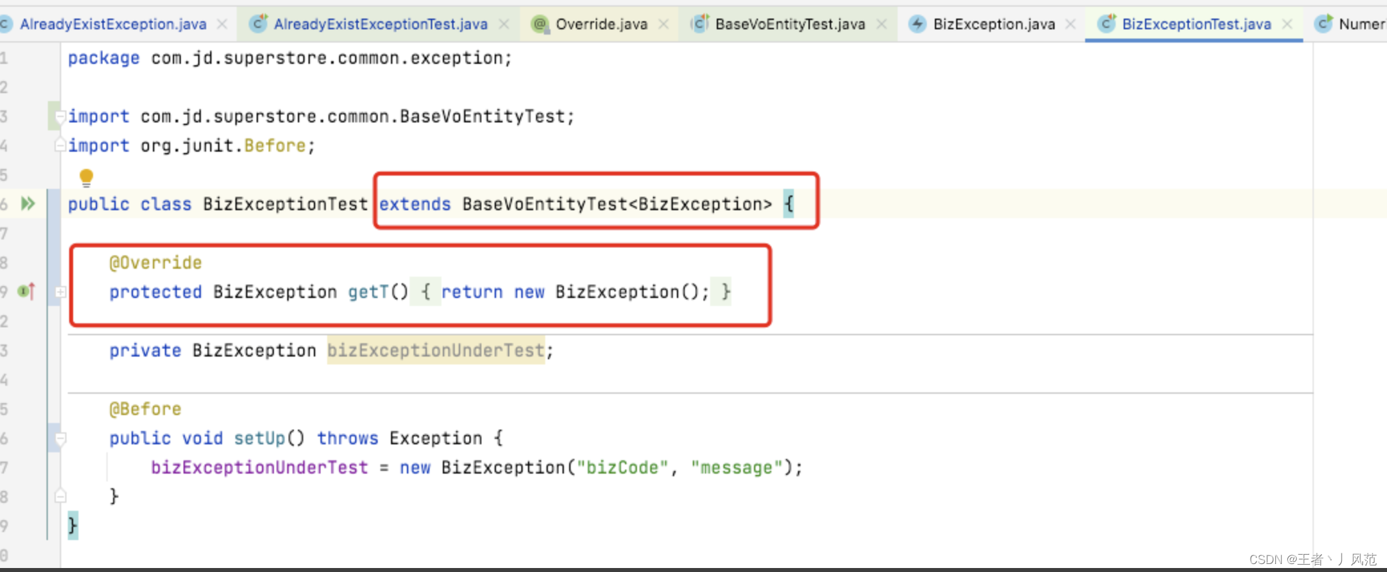Viewport: 1387px width, 572px height.
Task: Click the class icon on AlreadyExistExceptionTest.java tab
Action: click(258, 24)
